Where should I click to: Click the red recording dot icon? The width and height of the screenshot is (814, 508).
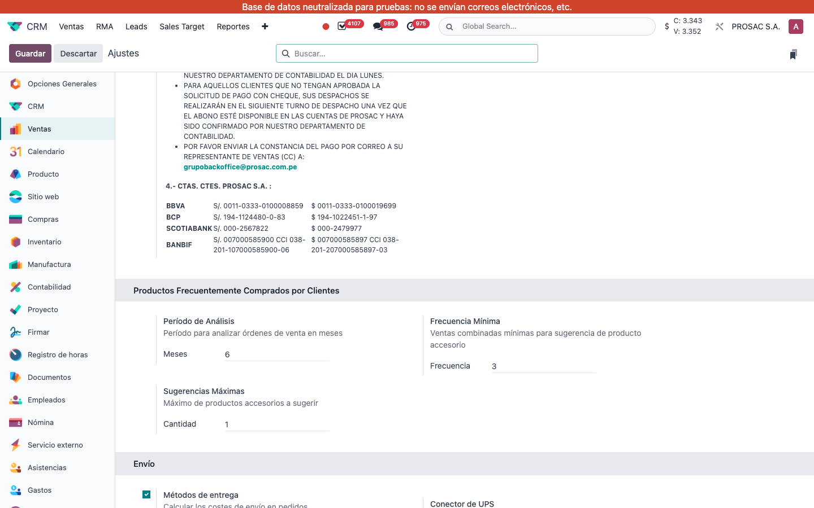point(326,27)
